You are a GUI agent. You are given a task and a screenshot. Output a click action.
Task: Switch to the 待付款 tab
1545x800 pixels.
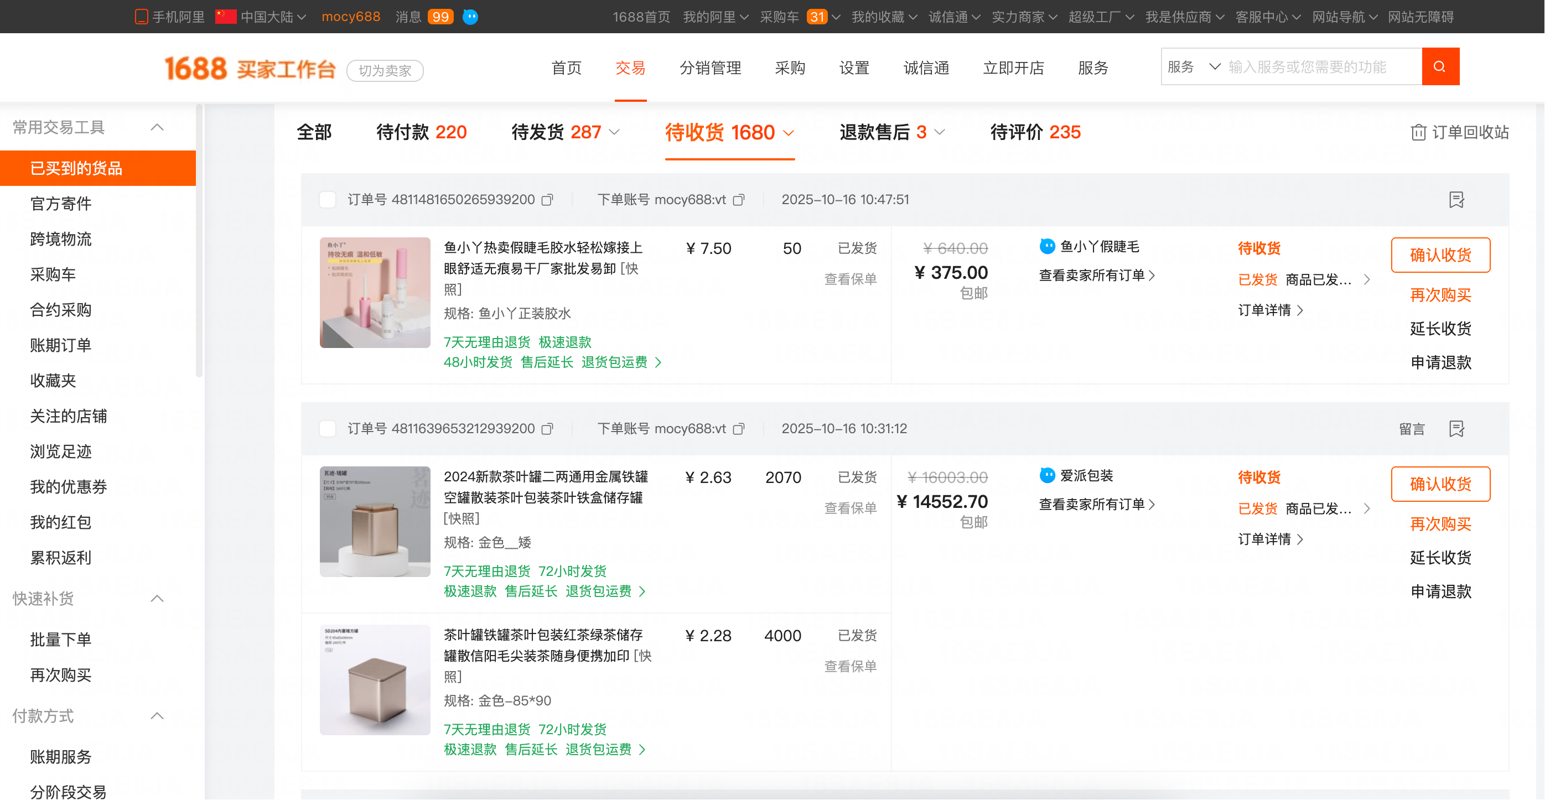pyautogui.click(x=421, y=133)
